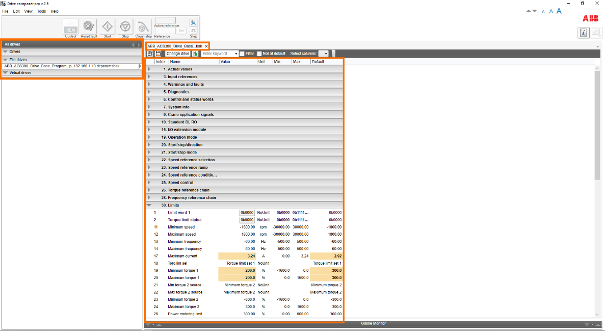Click the Torq lim sel parameter row

pos(245,263)
